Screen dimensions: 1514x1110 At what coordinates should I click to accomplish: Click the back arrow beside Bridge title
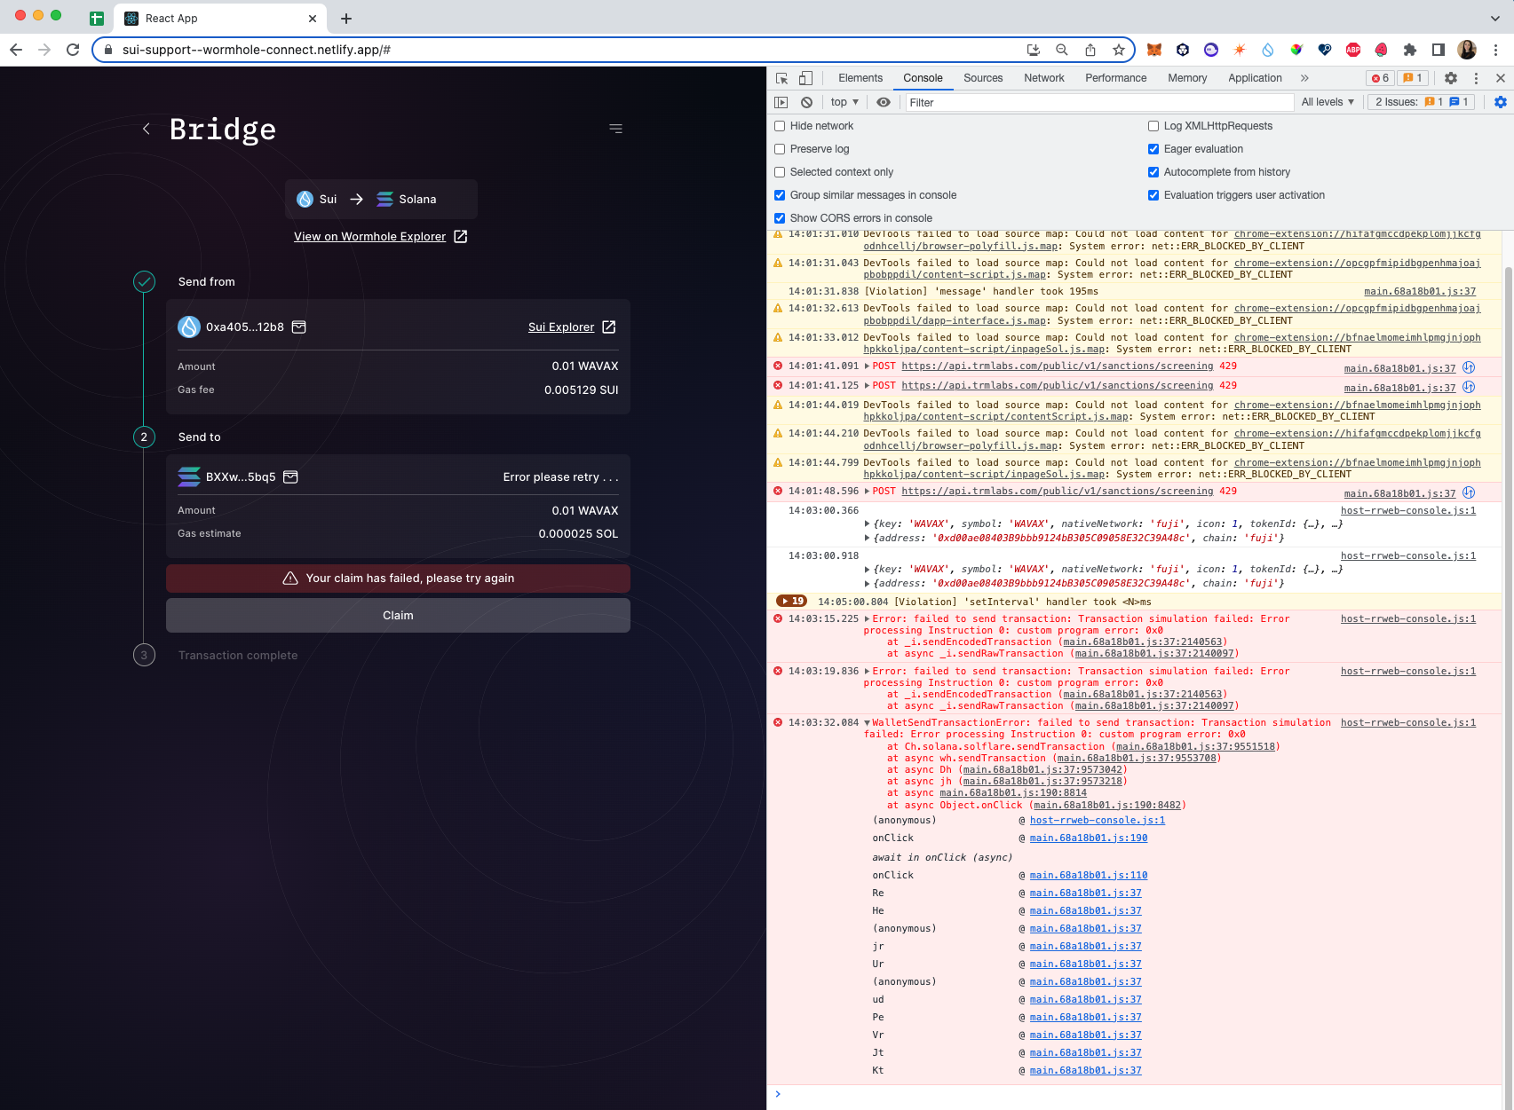tap(146, 128)
